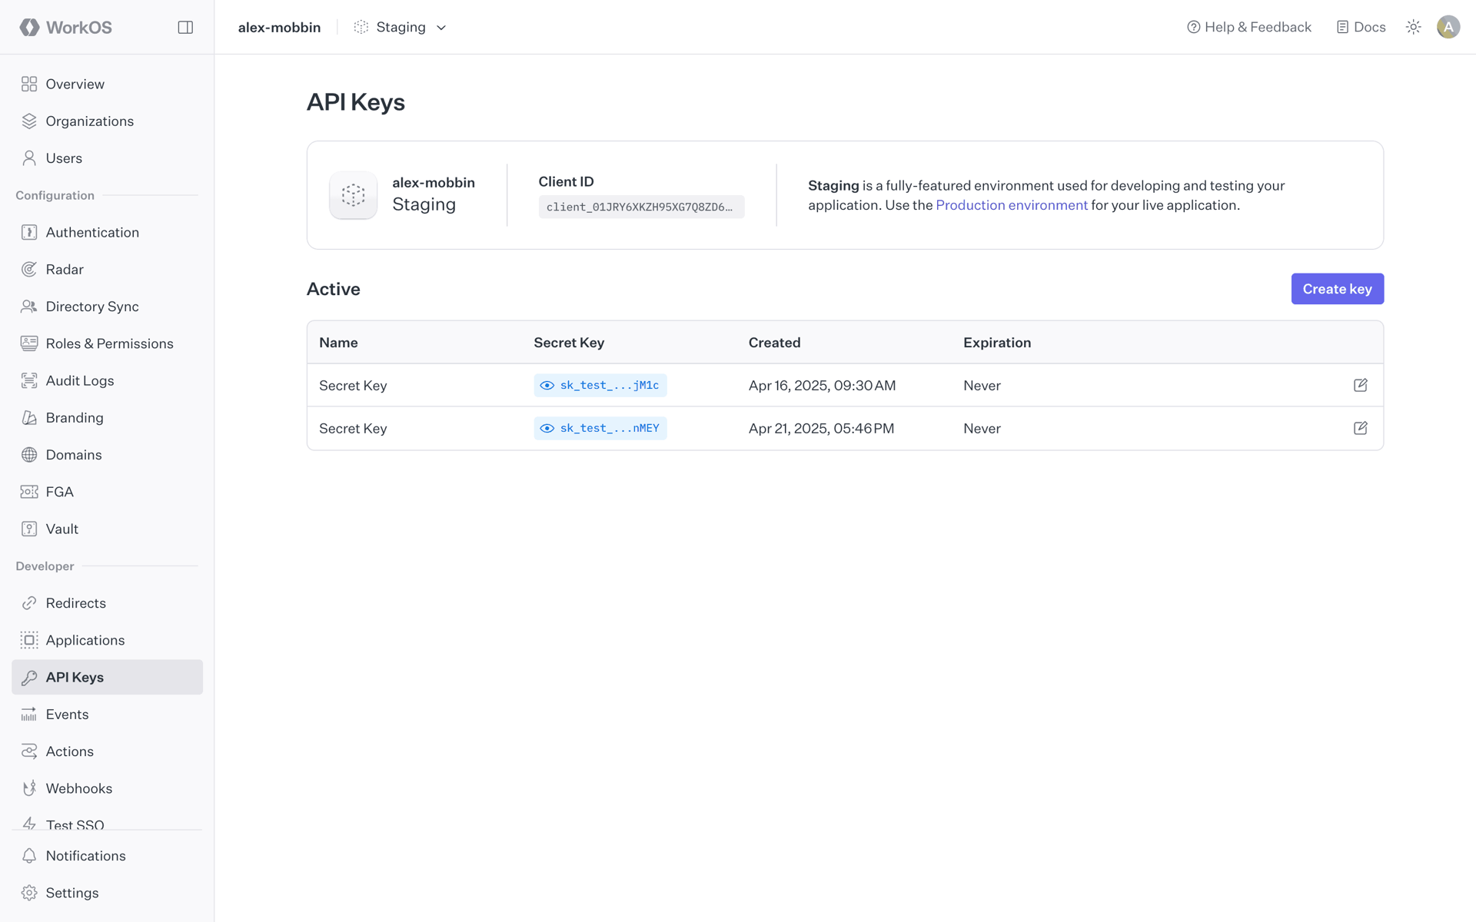This screenshot has width=1476, height=922.
Task: Click the WorkOS logo
Action: coord(66,27)
